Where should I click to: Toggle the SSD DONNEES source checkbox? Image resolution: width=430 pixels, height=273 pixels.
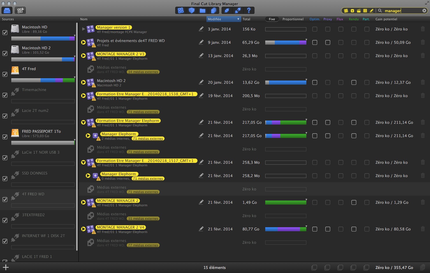5,179
